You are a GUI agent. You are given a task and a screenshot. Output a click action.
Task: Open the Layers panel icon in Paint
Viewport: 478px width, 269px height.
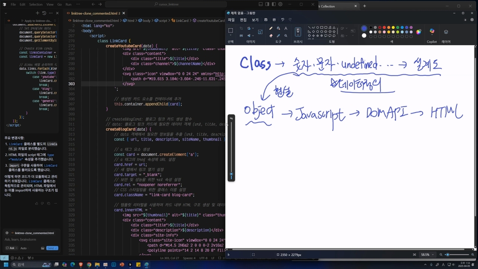pyautogui.click(x=446, y=32)
